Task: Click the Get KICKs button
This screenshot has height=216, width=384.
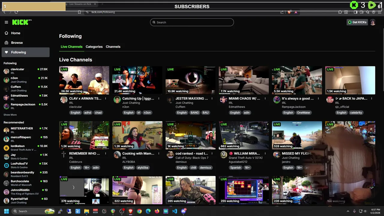Action: coord(357,22)
